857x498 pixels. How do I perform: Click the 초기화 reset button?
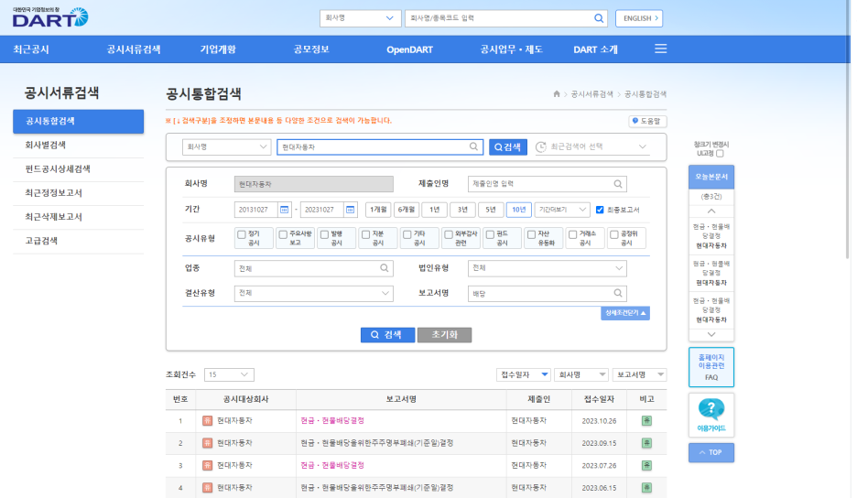click(444, 335)
